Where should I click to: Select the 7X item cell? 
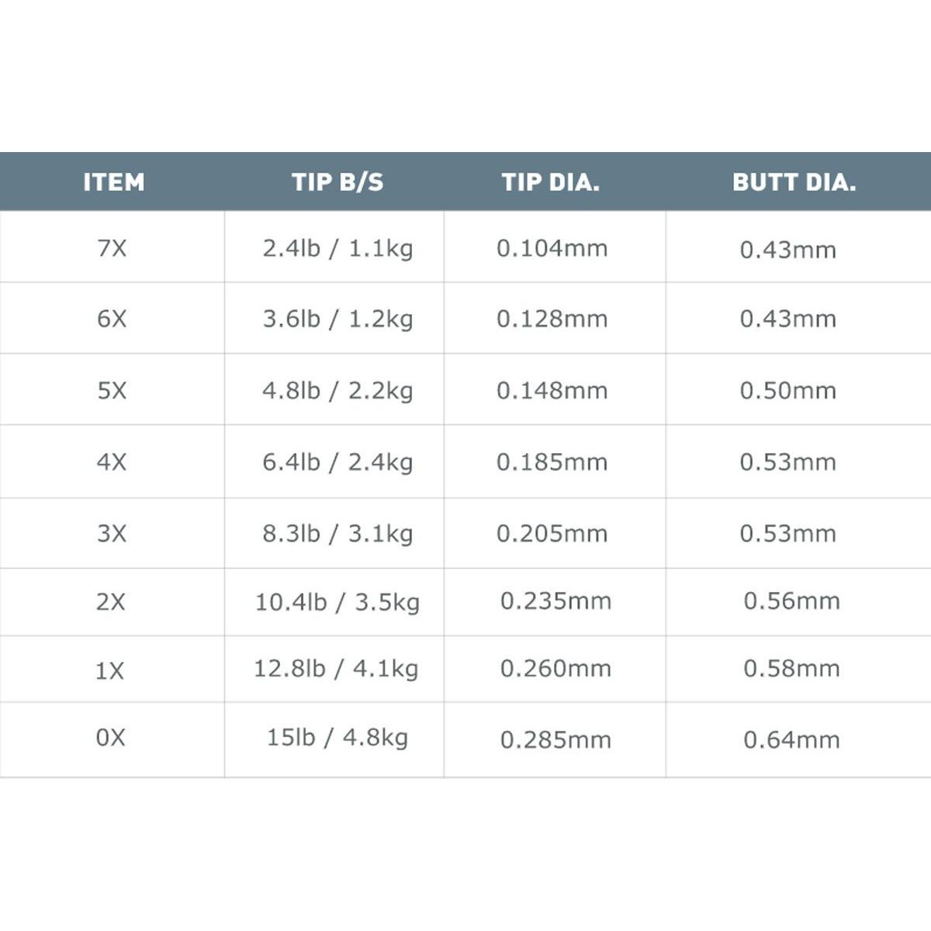112,248
